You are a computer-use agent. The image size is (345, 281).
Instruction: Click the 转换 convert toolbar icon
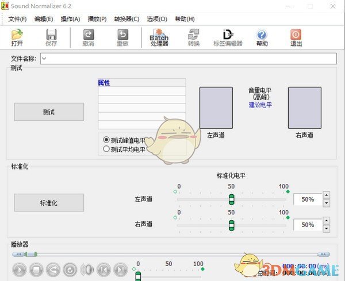194,37
